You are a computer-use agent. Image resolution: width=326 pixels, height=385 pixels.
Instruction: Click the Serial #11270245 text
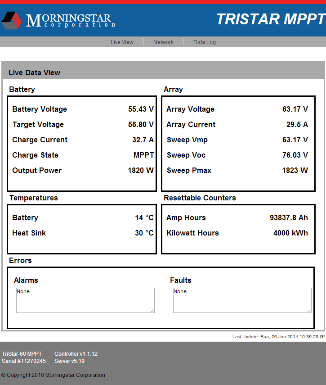coord(24,361)
